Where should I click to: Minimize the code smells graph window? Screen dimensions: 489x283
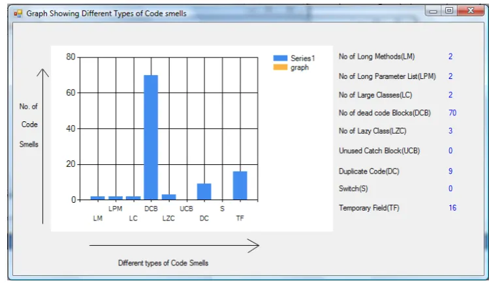(433, 11)
